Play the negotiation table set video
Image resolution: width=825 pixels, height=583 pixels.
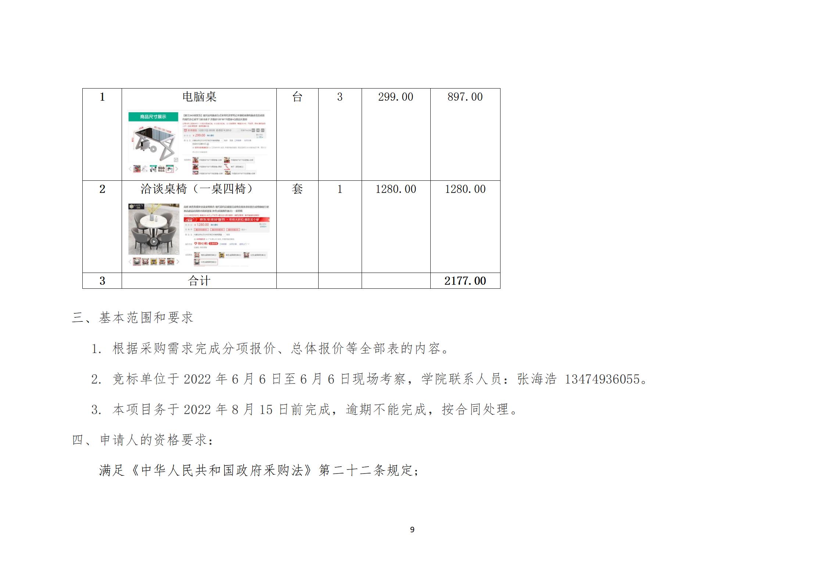[x=154, y=241]
